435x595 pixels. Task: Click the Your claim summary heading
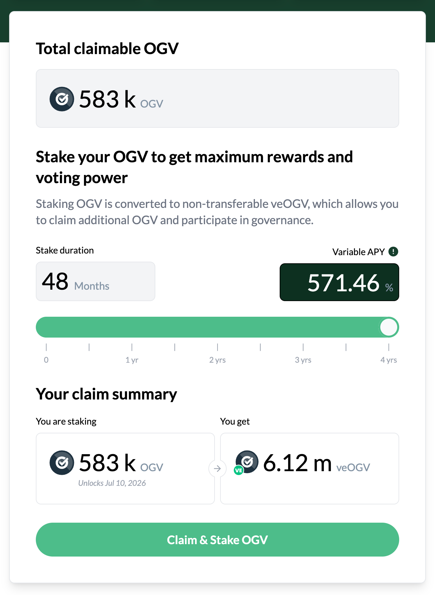coord(106,394)
